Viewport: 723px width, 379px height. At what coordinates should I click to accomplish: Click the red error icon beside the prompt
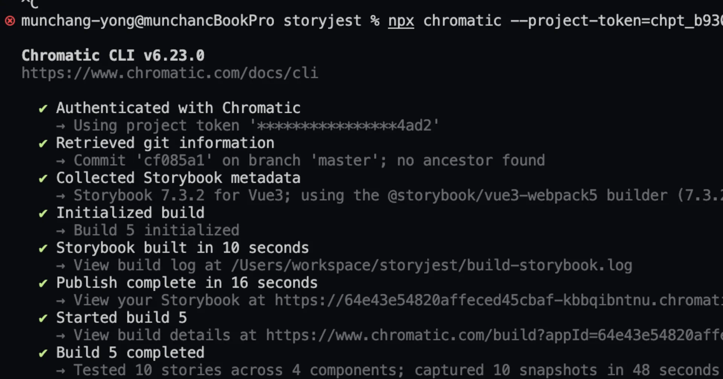pyautogui.click(x=10, y=21)
